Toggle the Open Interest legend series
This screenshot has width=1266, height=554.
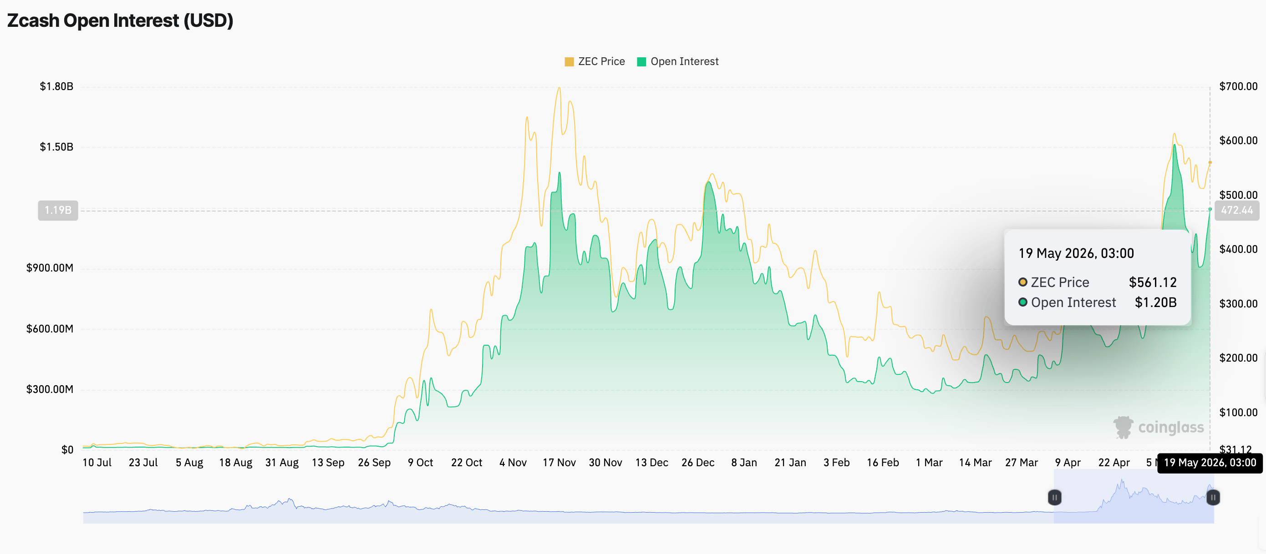(x=678, y=61)
